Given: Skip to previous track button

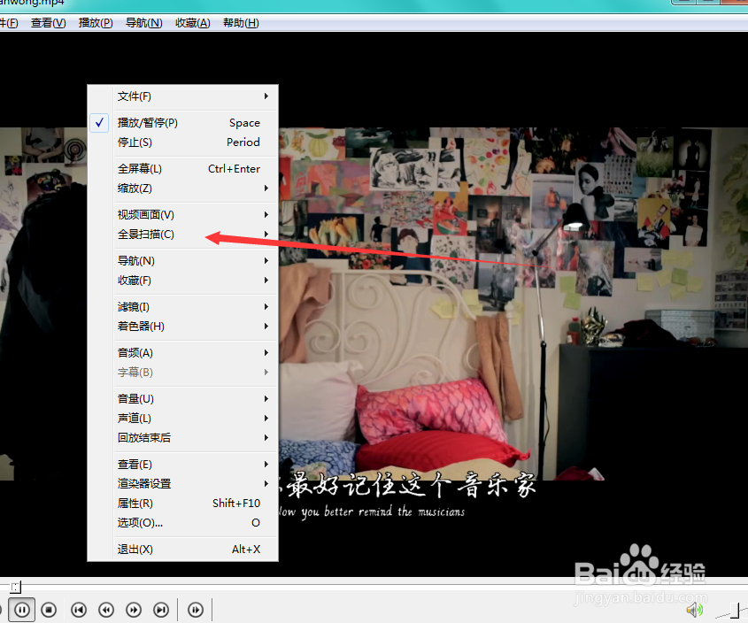Looking at the screenshot, I should click(79, 609).
